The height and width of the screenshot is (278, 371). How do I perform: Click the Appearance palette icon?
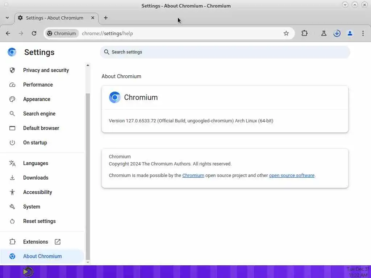[x=12, y=99]
